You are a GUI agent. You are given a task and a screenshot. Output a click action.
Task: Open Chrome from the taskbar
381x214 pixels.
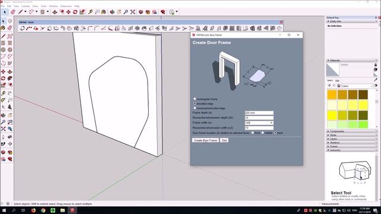point(43,210)
